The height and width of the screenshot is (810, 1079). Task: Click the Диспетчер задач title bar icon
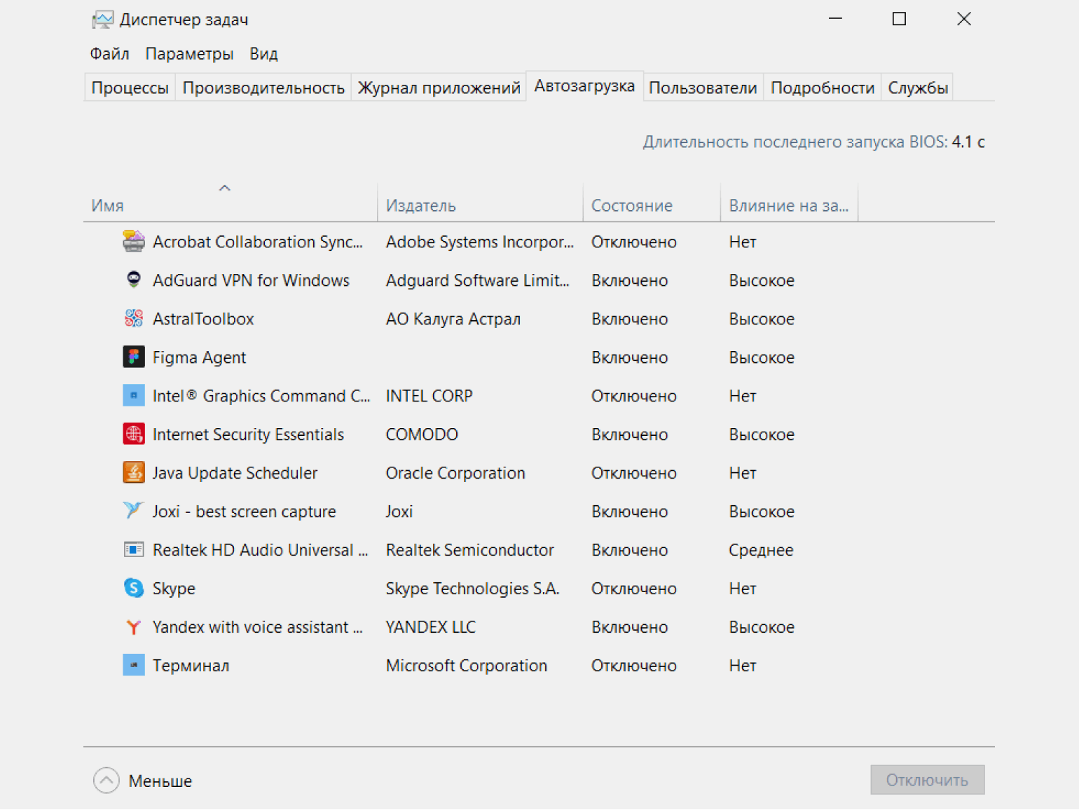102,20
